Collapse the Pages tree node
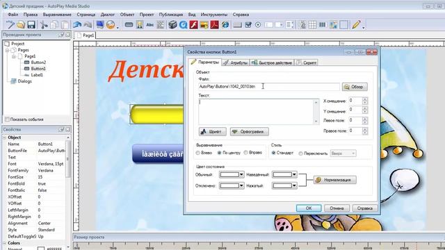 (7, 50)
